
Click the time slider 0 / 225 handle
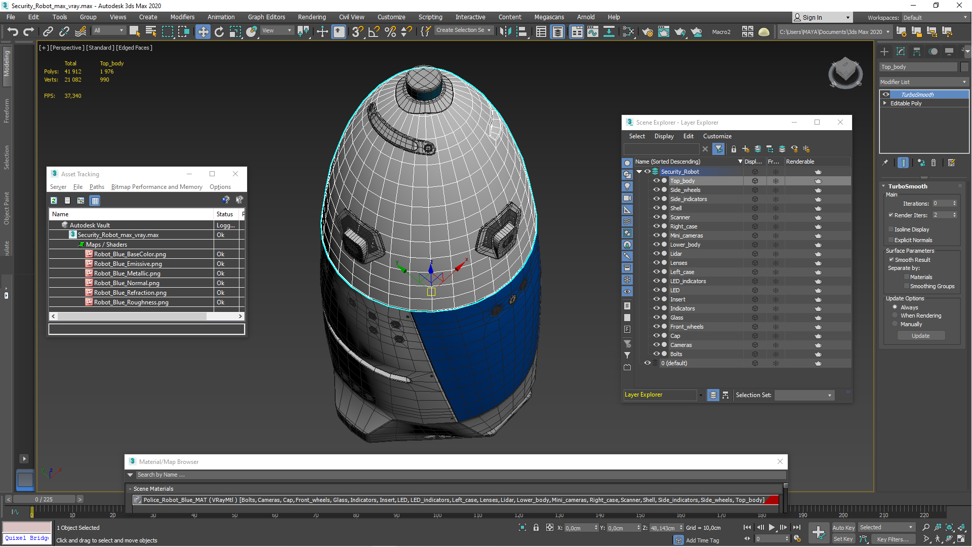pos(44,499)
